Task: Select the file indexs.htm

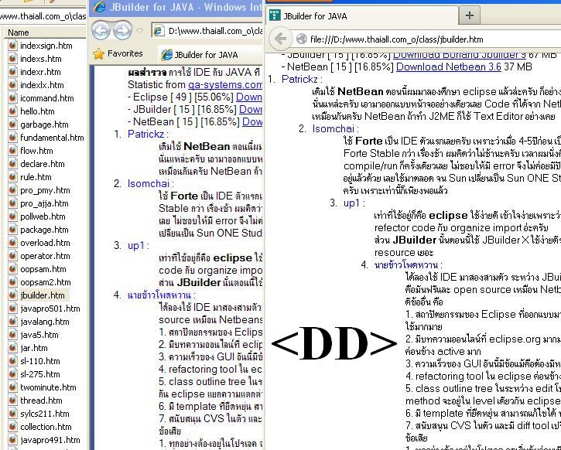Action: click(x=41, y=59)
